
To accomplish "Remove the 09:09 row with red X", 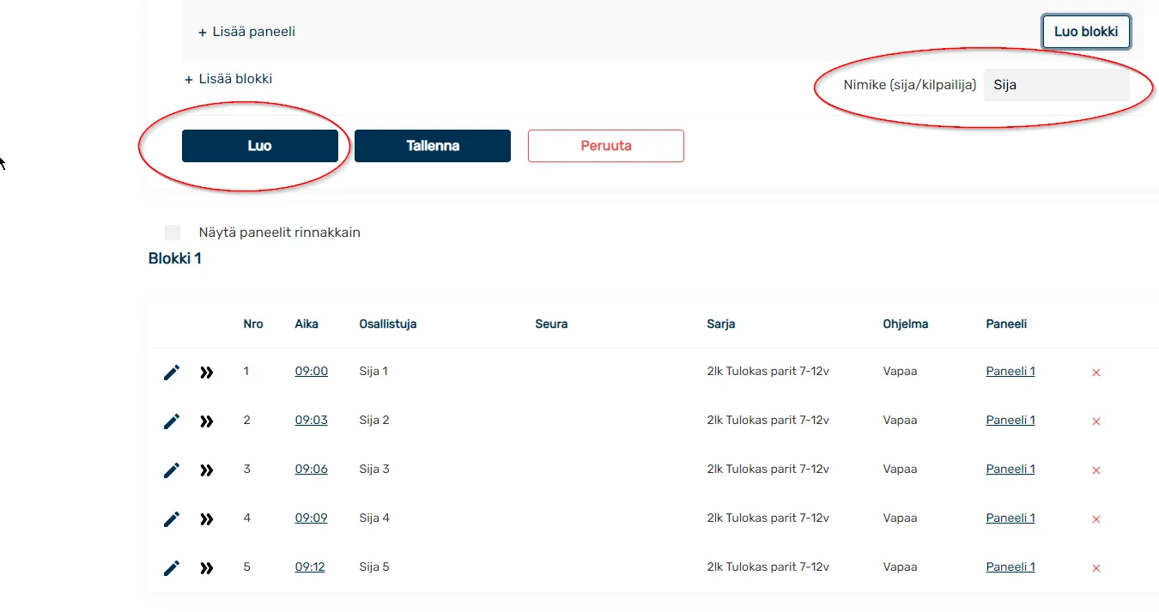I will 1096,519.
